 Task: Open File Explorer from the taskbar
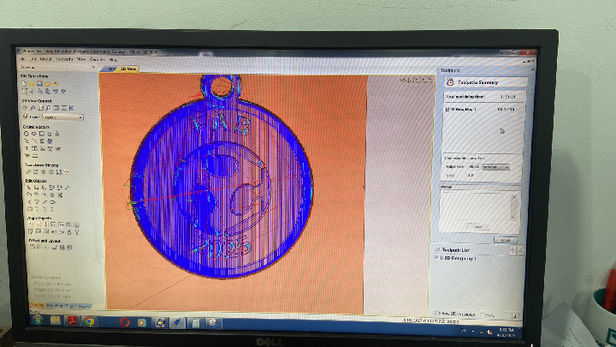(56, 320)
